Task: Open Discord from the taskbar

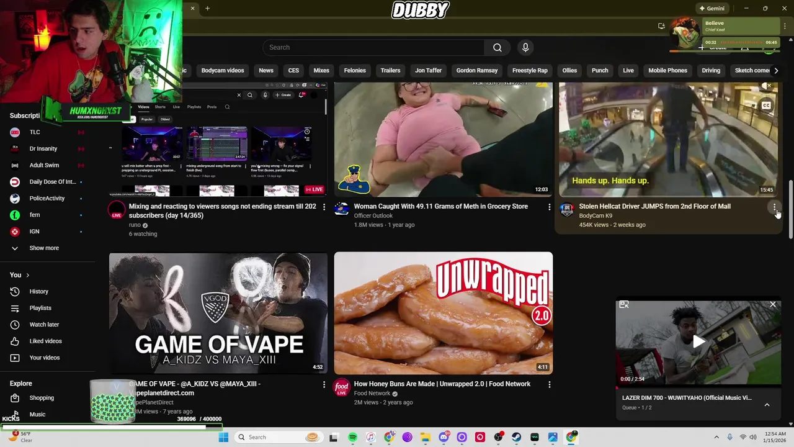Action: pos(444,437)
